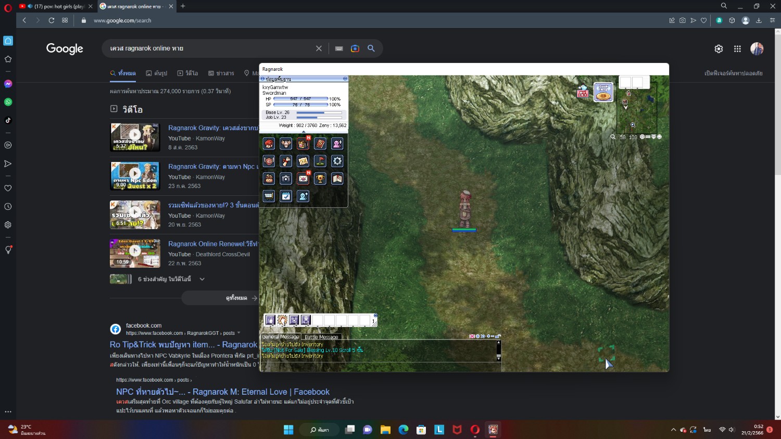Open TikTok in the Opera sidebar

(x=8, y=120)
